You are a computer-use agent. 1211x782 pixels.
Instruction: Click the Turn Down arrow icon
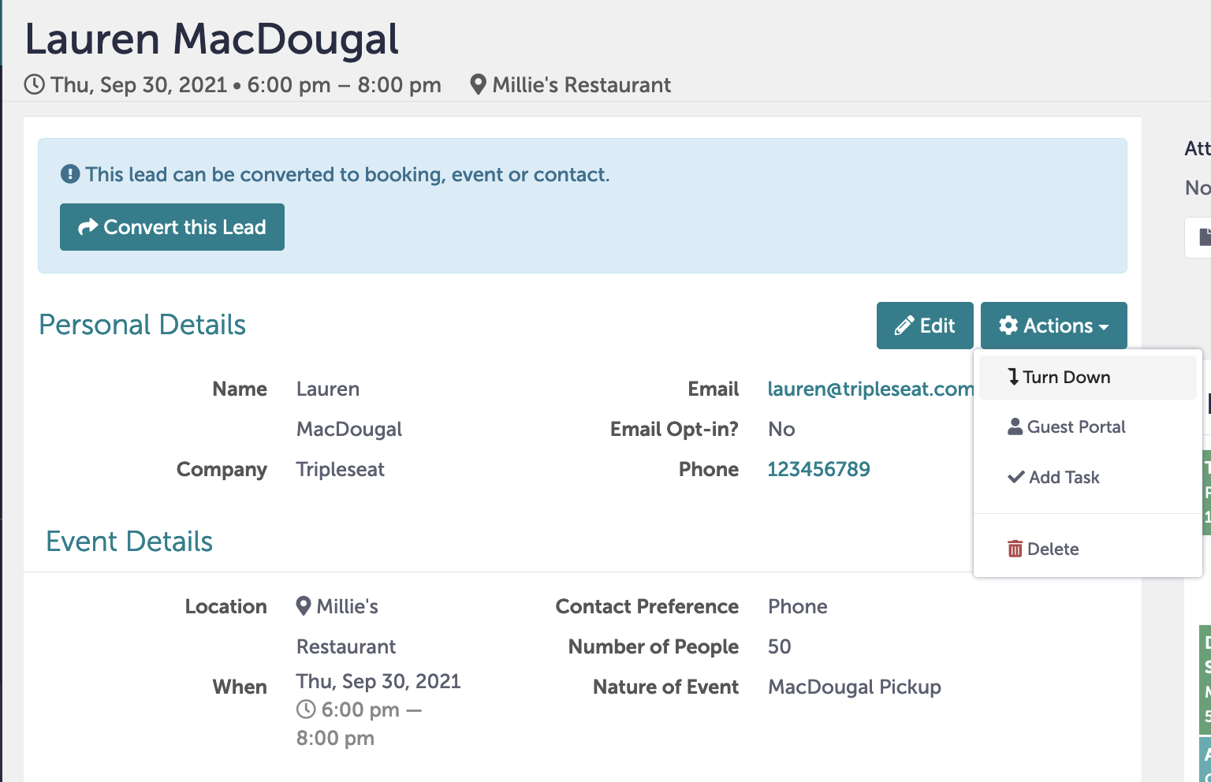(x=1013, y=377)
